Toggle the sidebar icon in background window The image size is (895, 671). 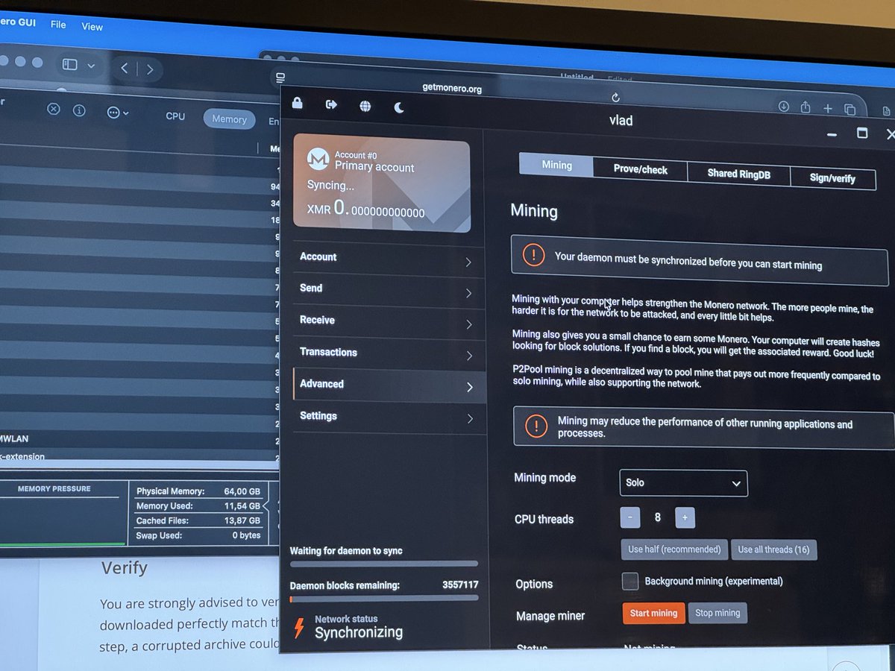[x=69, y=65]
